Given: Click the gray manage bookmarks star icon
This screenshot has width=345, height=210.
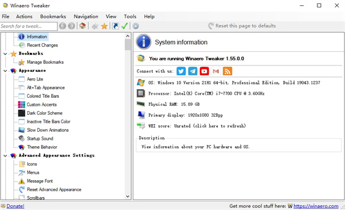Looking at the screenshot, I should [x=95, y=26].
